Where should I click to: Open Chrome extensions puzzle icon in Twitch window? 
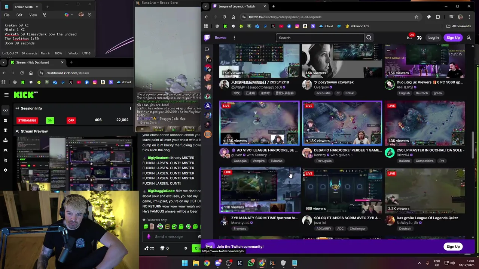[x=438, y=17]
